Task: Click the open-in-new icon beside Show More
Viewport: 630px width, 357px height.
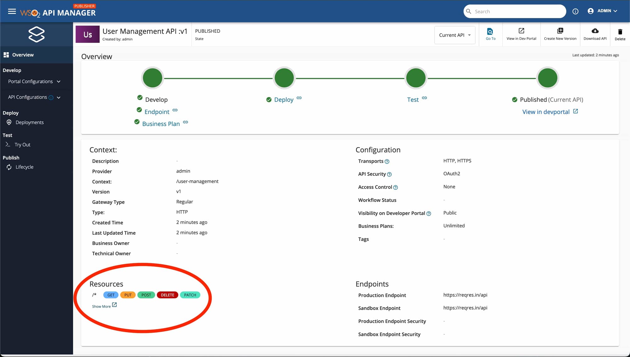Action: (114, 305)
